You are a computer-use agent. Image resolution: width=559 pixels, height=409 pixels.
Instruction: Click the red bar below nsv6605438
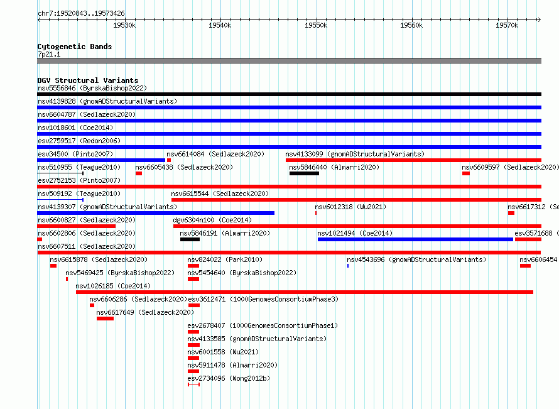coord(139,173)
